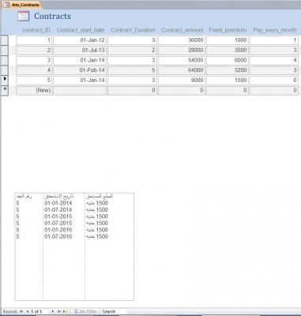Image resolution: width=301 pixels, height=316 pixels.
Task: Select list row with due date 01-01-2015
Action: (74, 216)
